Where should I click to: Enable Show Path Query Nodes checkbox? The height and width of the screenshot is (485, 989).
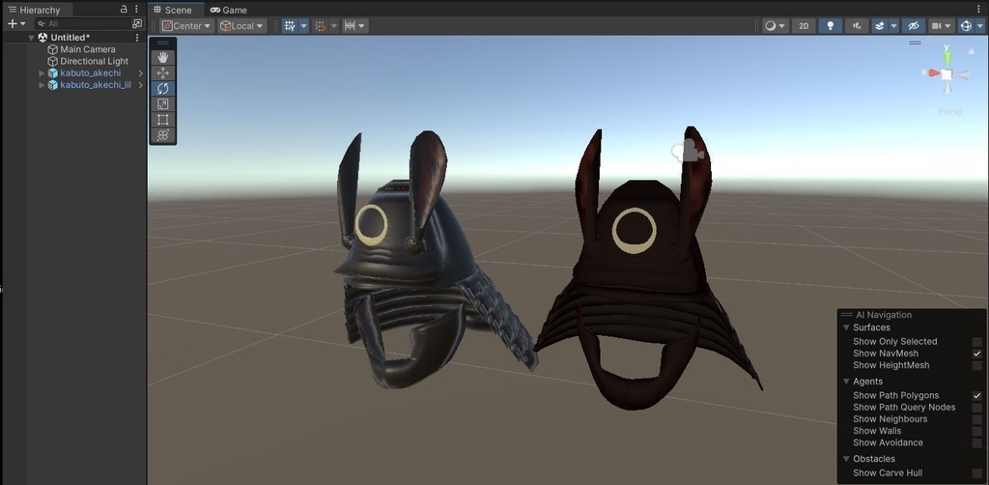977,408
